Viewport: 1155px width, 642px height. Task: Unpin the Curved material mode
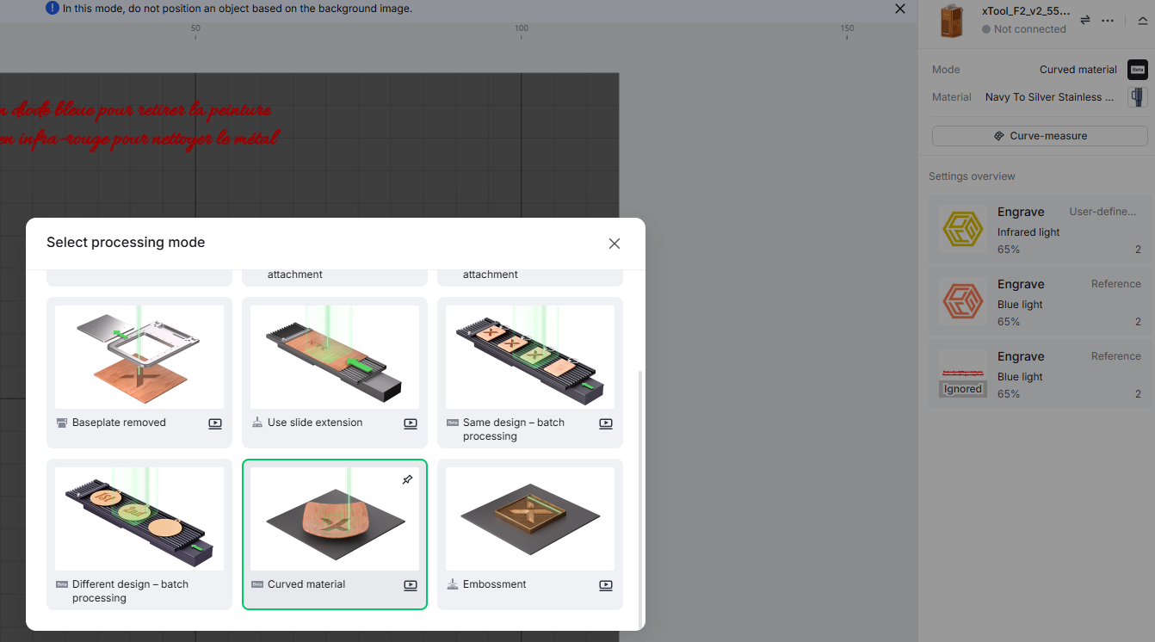[408, 480]
